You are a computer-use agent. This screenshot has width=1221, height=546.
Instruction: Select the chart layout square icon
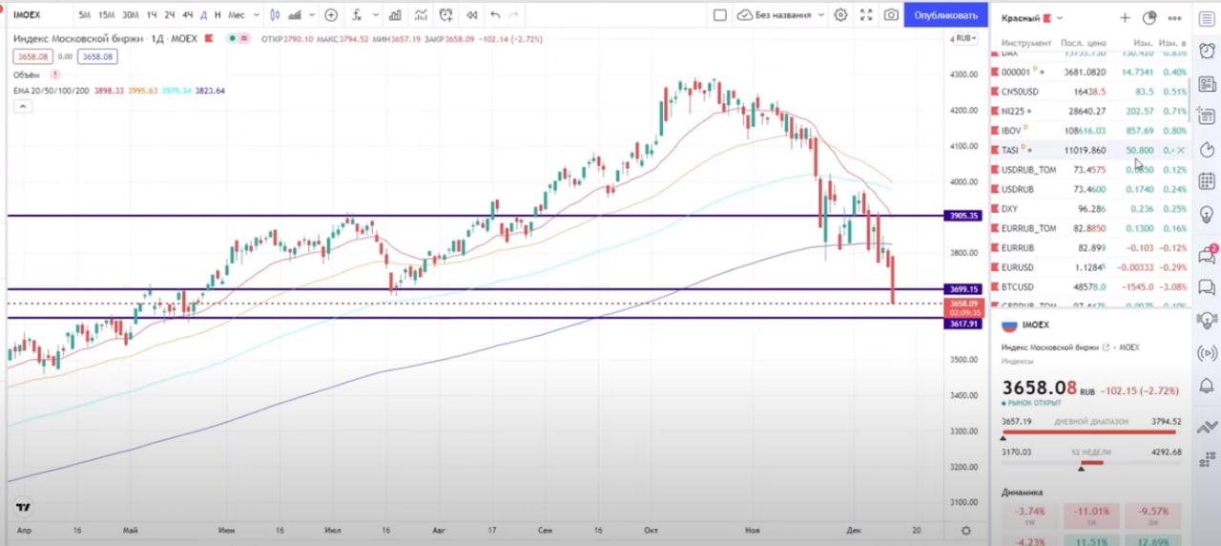(720, 15)
